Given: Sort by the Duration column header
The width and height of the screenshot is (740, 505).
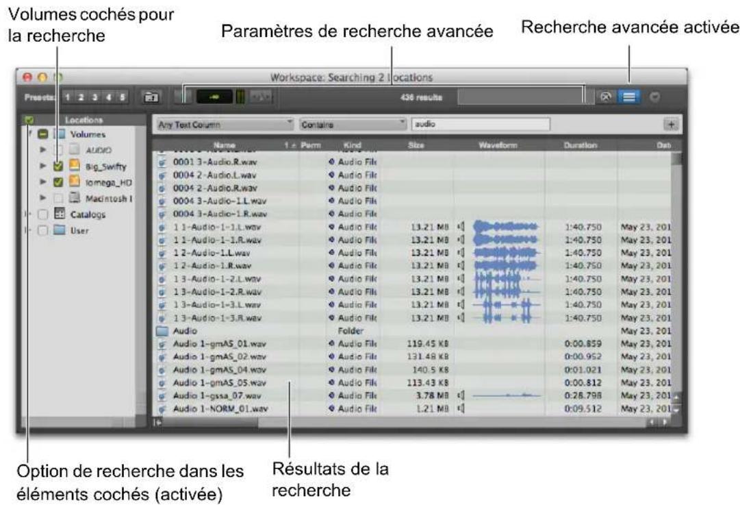Looking at the screenshot, I should tap(580, 145).
